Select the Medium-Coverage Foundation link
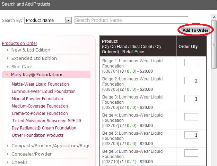217x166 pixels. point(40,106)
